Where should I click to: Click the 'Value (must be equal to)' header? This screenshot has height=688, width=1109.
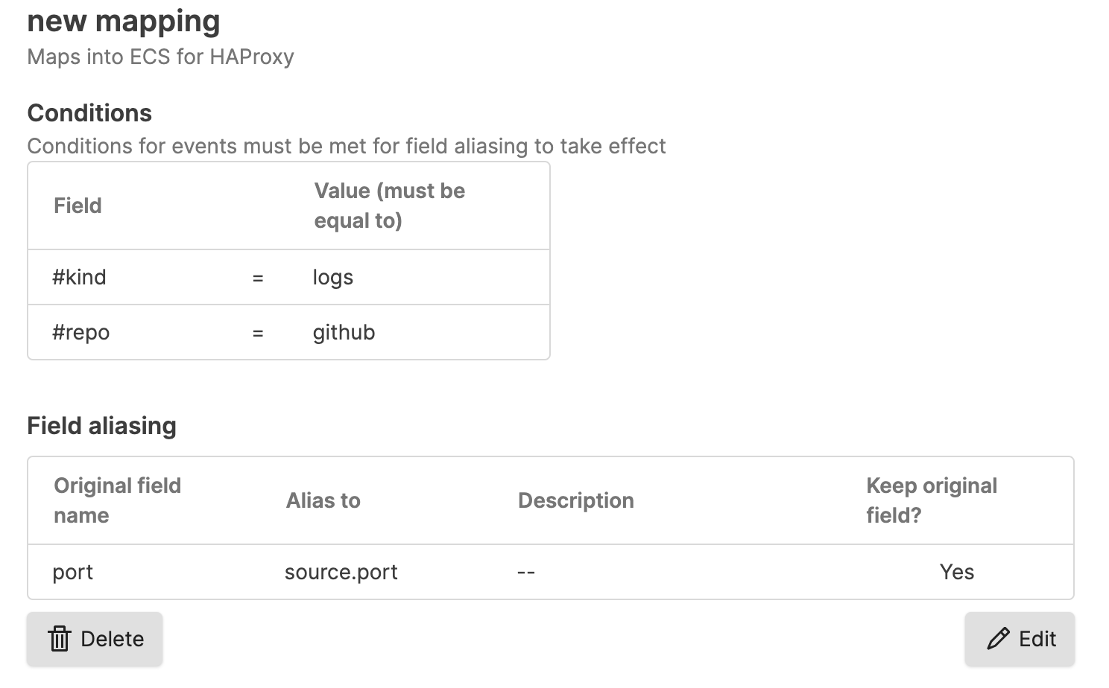pos(388,206)
